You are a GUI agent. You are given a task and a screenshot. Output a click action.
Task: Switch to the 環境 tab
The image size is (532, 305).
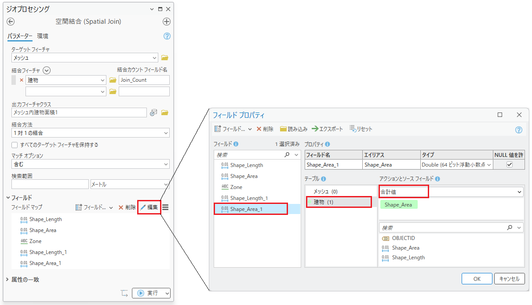43,36
